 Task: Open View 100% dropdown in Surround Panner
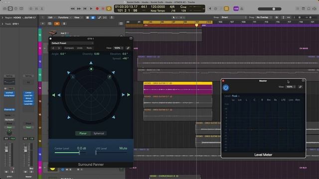119,48
